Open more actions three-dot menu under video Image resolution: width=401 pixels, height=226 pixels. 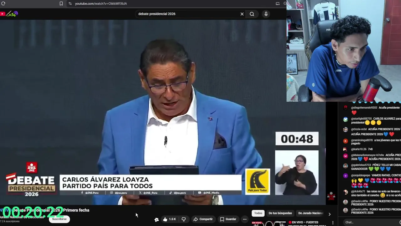pos(245,219)
